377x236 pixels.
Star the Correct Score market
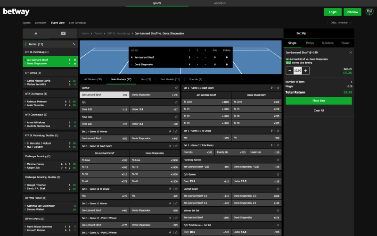pyautogui.click(x=278, y=189)
